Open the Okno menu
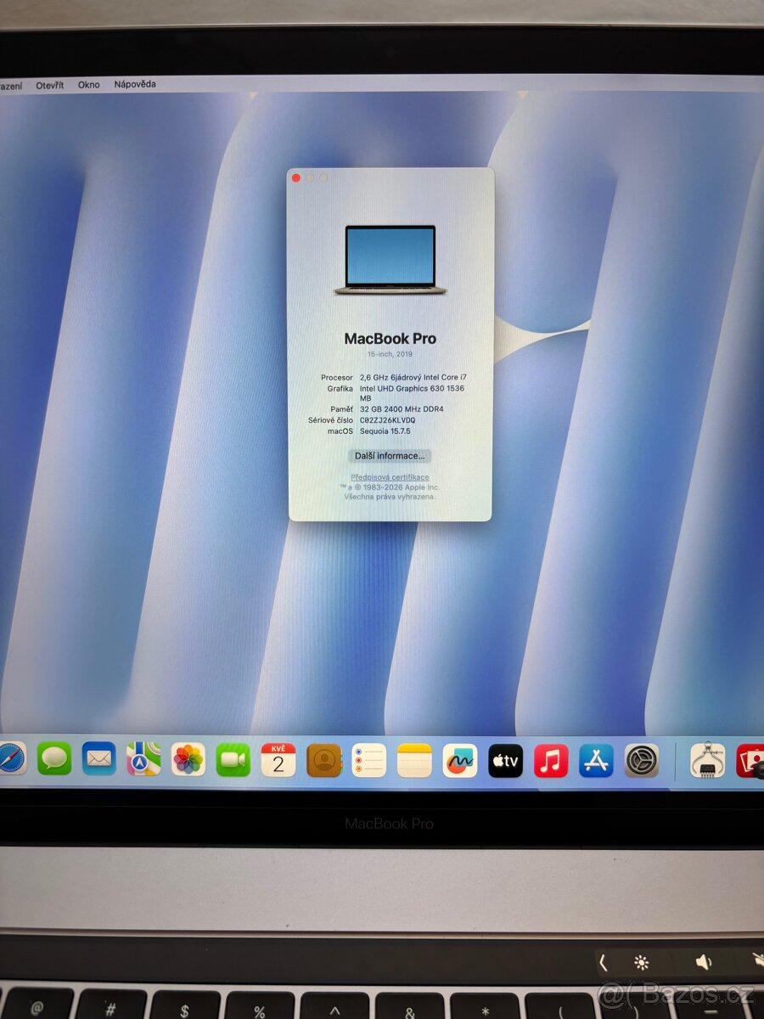 [88, 85]
